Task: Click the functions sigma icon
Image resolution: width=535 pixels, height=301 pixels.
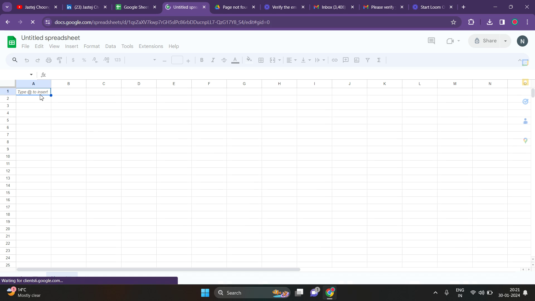Action: point(379,60)
